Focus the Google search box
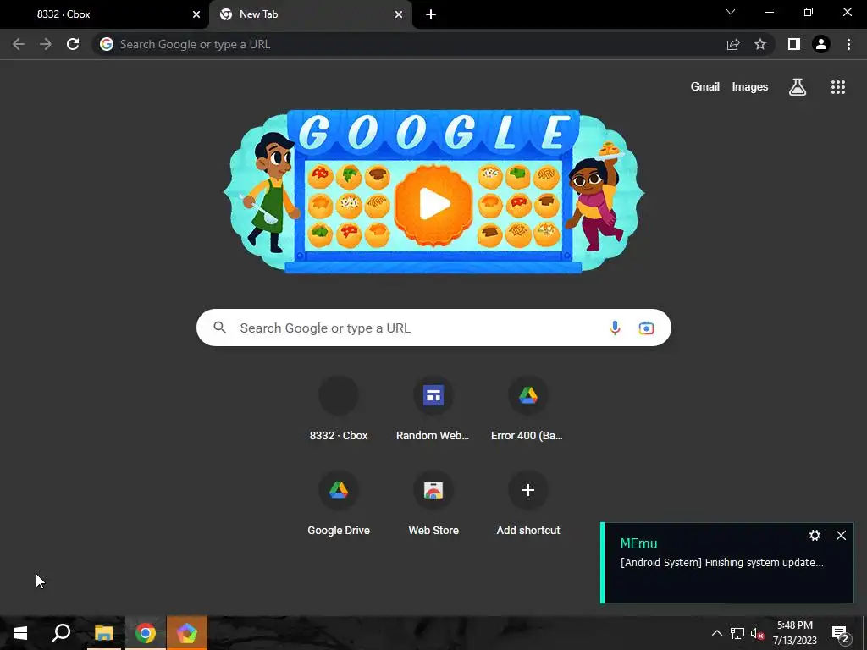The width and height of the screenshot is (867, 650). click(x=433, y=328)
